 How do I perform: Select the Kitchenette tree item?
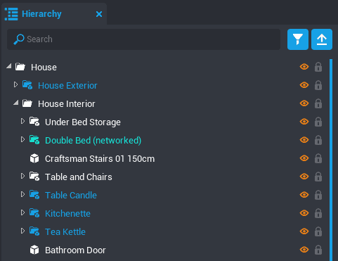click(67, 213)
